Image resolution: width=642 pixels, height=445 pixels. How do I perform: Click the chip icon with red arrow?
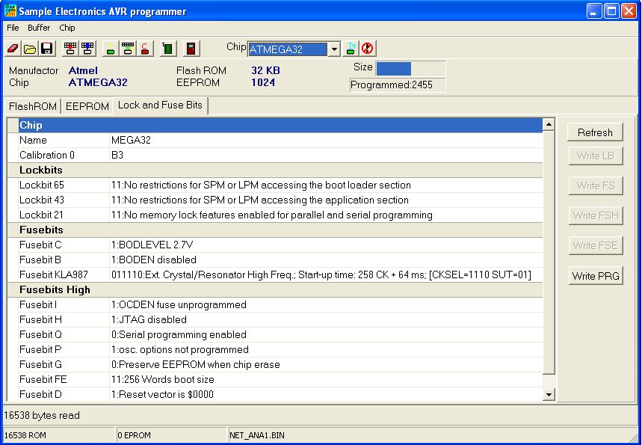tap(70, 49)
